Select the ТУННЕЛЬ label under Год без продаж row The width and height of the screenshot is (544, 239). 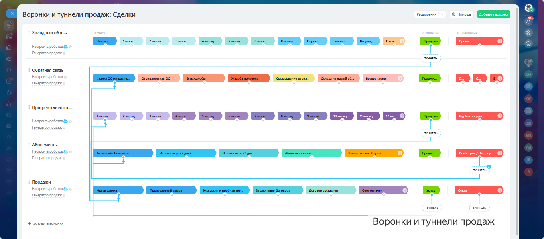click(x=431, y=133)
